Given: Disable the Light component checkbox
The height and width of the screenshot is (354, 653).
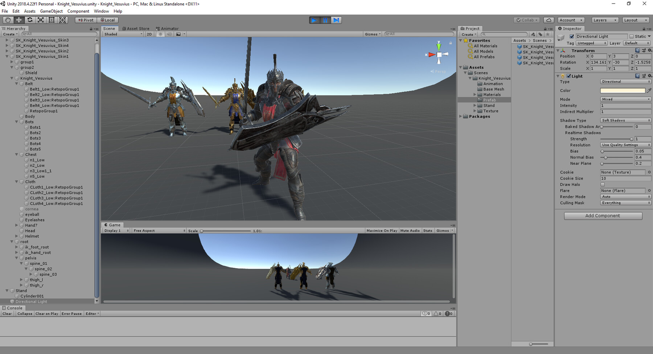Looking at the screenshot, I should (569, 76).
